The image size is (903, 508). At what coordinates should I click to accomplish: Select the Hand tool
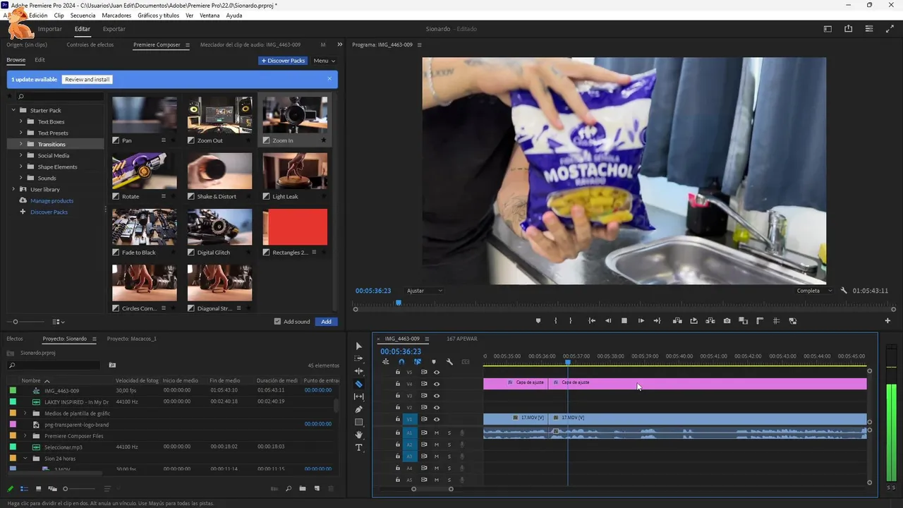click(358, 435)
